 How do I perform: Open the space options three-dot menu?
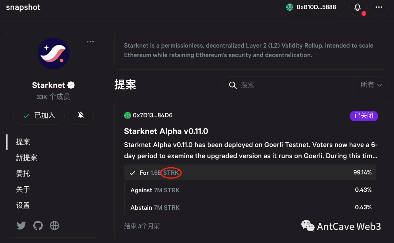click(x=90, y=41)
